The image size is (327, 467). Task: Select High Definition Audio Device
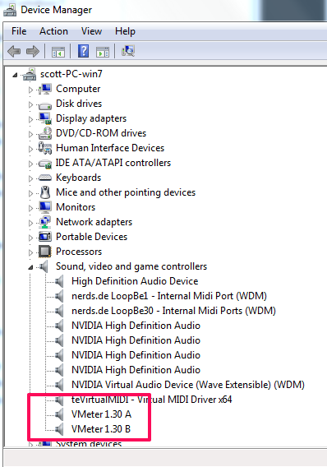click(135, 281)
